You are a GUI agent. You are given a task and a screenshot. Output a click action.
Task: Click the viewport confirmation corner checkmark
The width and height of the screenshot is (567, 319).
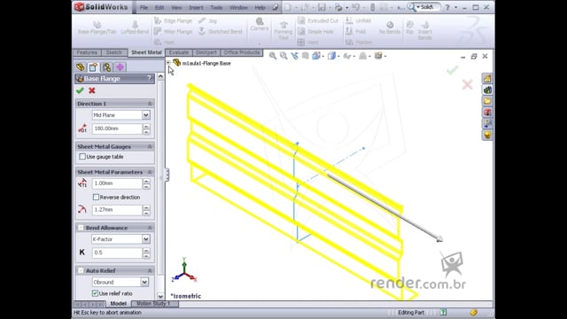[x=452, y=70]
